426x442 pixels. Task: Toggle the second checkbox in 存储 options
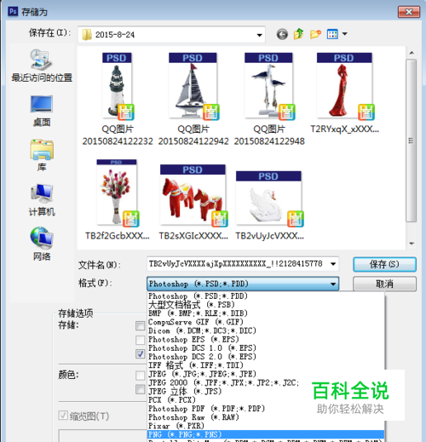pos(140,340)
